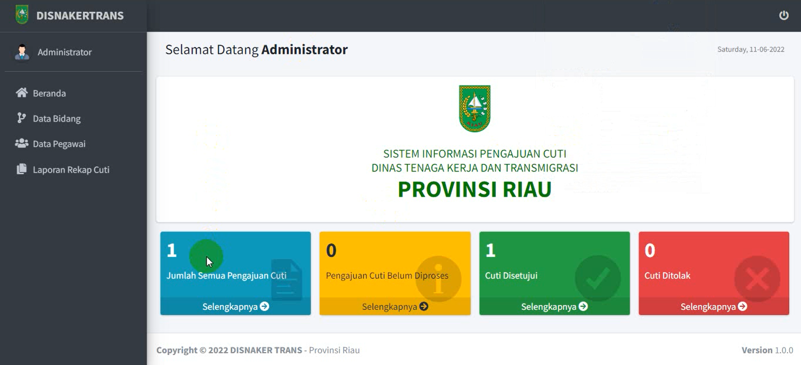The height and width of the screenshot is (365, 801).
Task: Click the Laporan Rekap Cuti copy icon
Action: [x=22, y=169]
